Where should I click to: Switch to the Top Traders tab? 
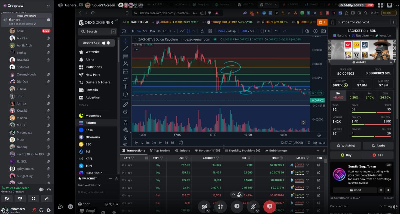click(x=159, y=151)
